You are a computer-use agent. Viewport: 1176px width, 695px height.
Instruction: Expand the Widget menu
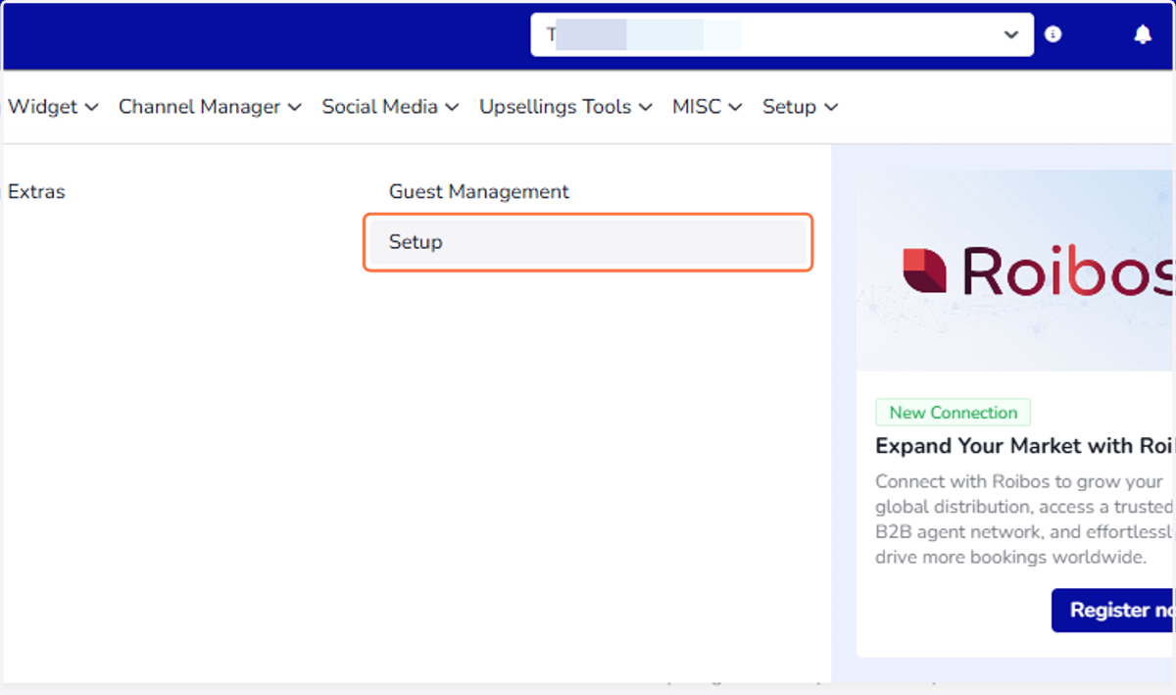click(x=53, y=107)
